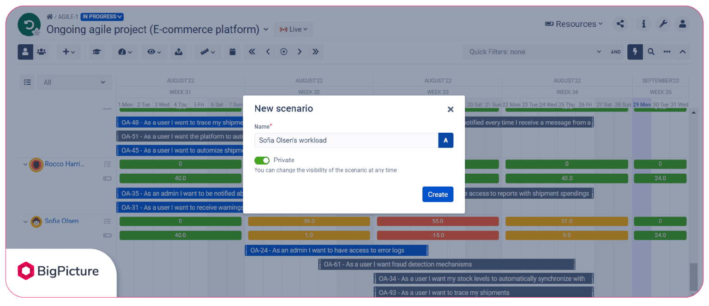Viewport: 709px width, 306px height.
Task: Collapse the Sofia Olsen row
Action: (x=25, y=221)
